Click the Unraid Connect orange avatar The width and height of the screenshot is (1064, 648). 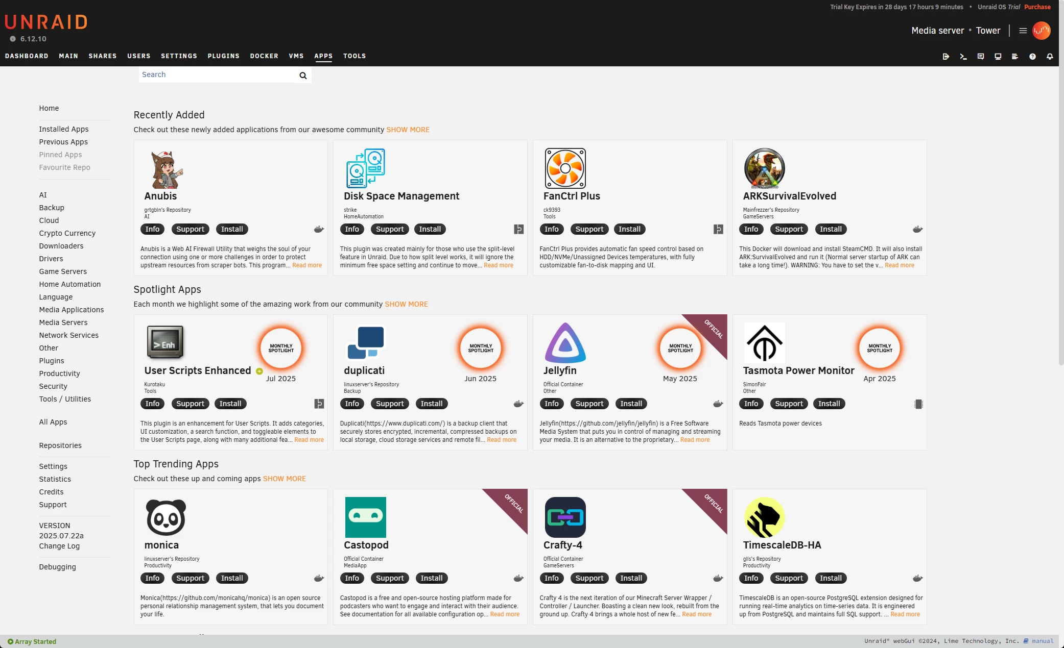pyautogui.click(x=1041, y=31)
